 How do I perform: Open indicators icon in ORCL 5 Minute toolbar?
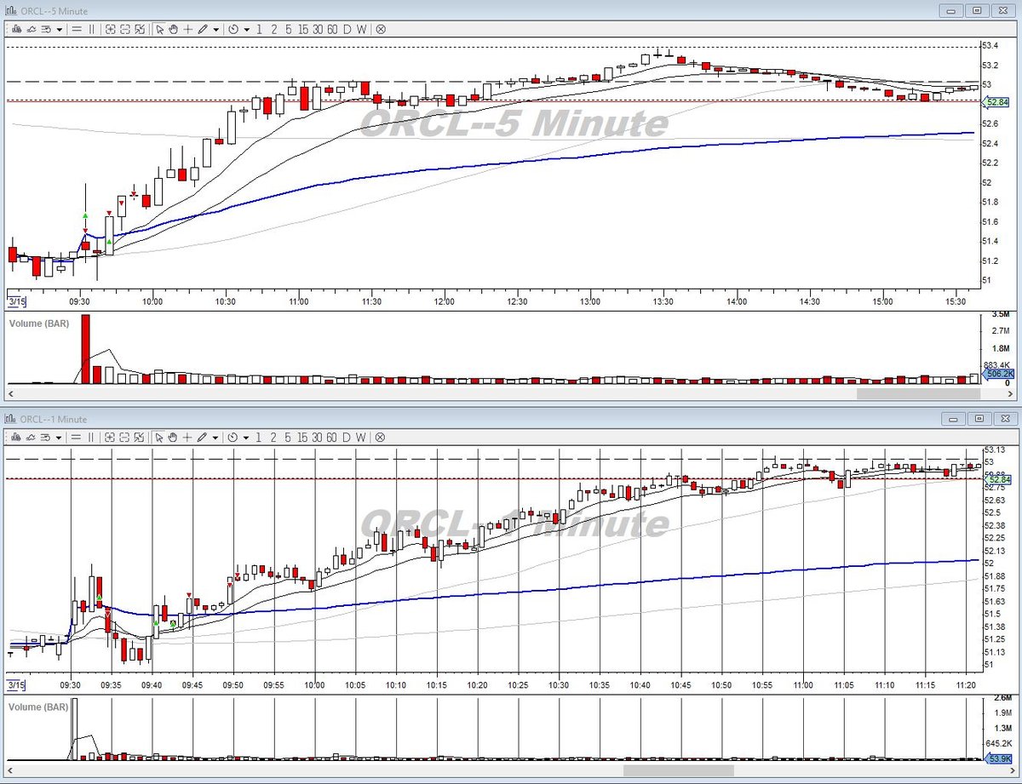[x=32, y=29]
